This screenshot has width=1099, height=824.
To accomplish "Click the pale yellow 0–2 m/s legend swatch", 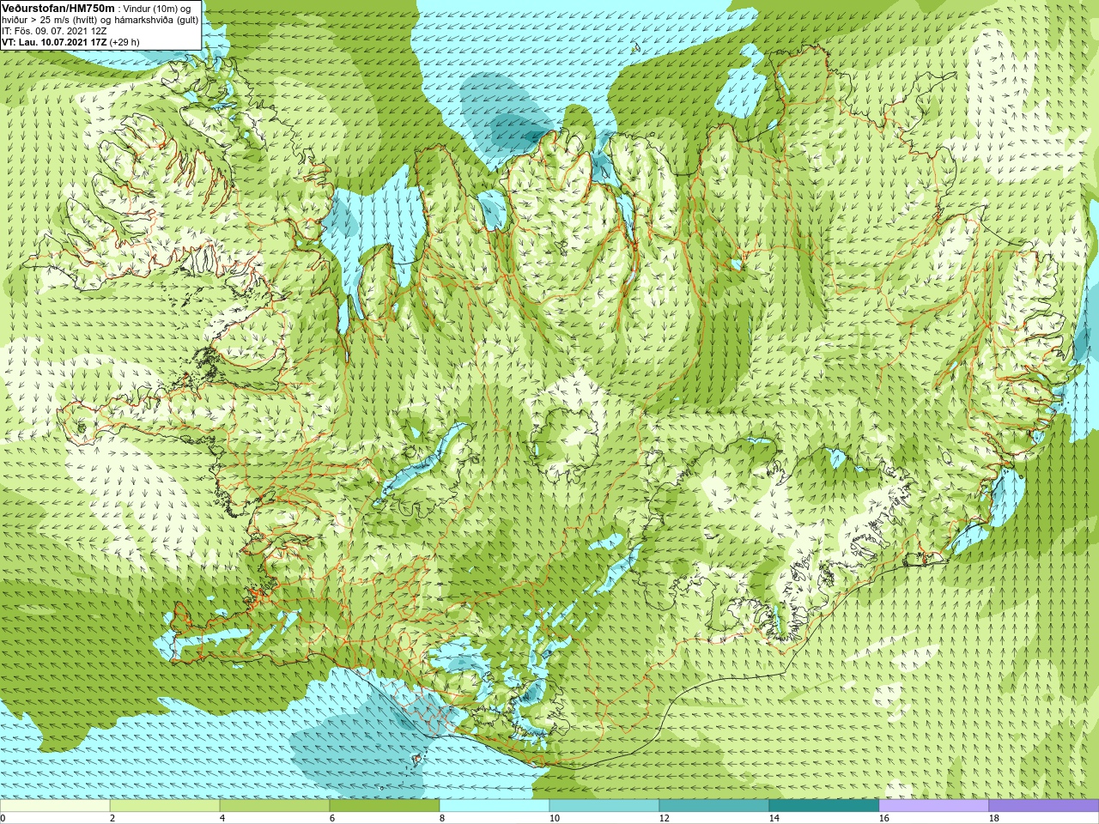I will point(55,806).
